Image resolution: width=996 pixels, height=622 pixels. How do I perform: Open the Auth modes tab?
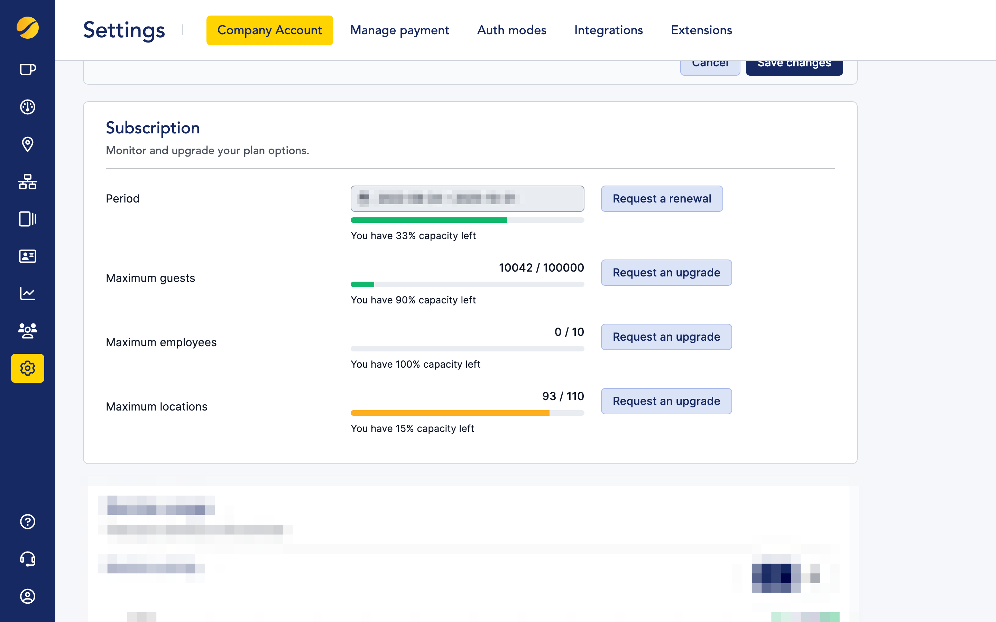pos(511,30)
